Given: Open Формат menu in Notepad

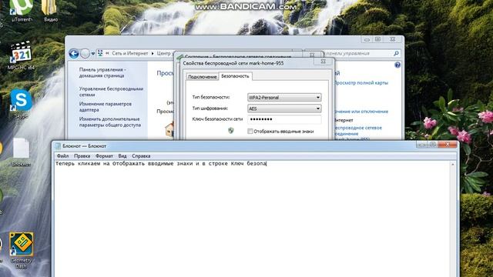Looking at the screenshot, I should (104, 156).
